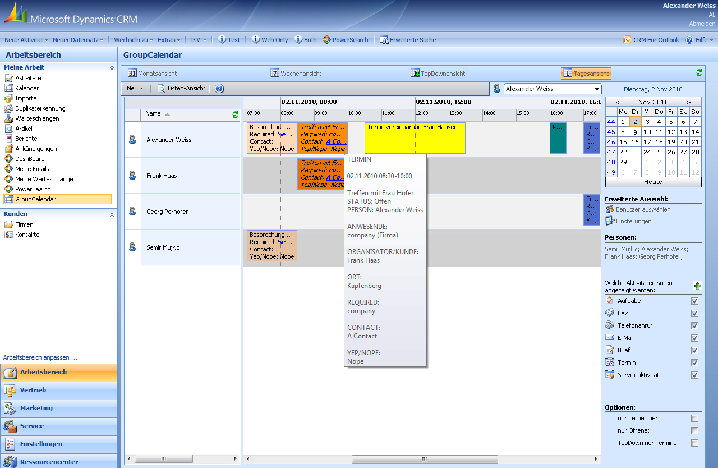The height and width of the screenshot is (468, 718).
Task: Open the Neuer Datensatz dropdown
Action: 78,40
